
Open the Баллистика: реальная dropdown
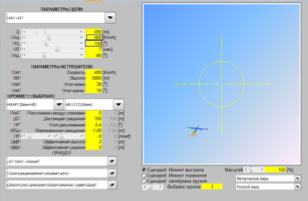(x=112, y=185)
